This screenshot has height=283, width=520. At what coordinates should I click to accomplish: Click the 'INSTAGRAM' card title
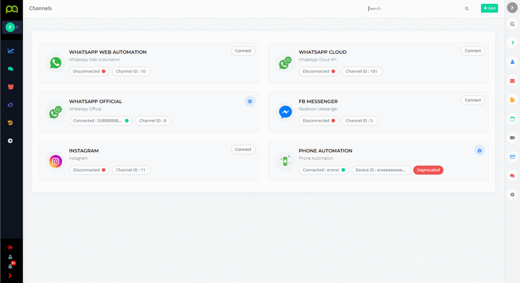(x=84, y=151)
